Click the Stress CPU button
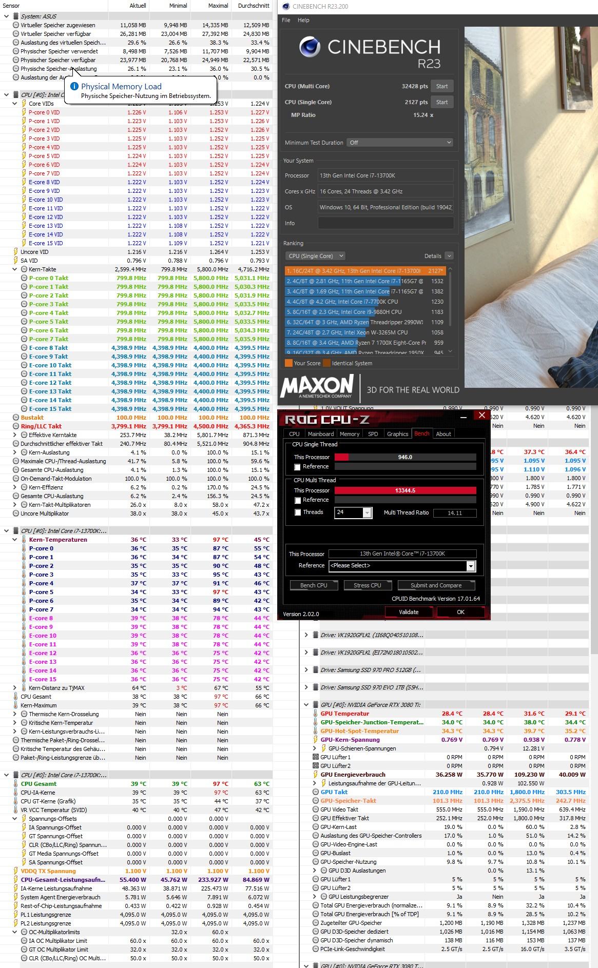 (368, 585)
